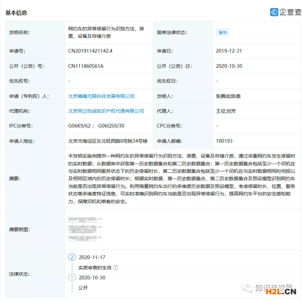
Task: Click the circled number 1 status marker
Action: (x=72, y=278)
